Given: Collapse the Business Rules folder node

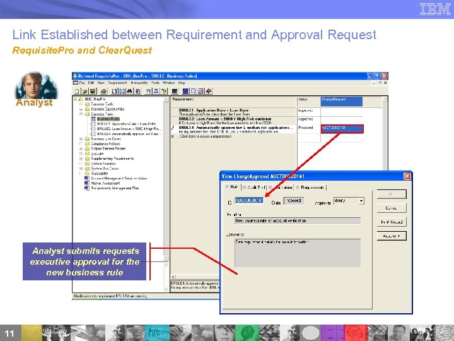Looking at the screenshot, I should coord(81,114).
